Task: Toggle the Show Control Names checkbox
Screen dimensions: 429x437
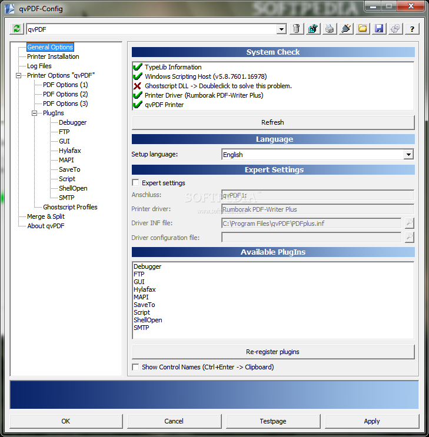Action: coord(135,367)
